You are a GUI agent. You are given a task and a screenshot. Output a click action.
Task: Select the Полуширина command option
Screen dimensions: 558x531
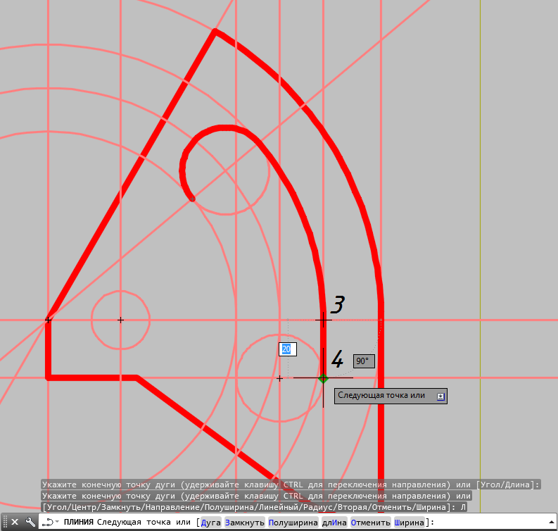(x=293, y=523)
